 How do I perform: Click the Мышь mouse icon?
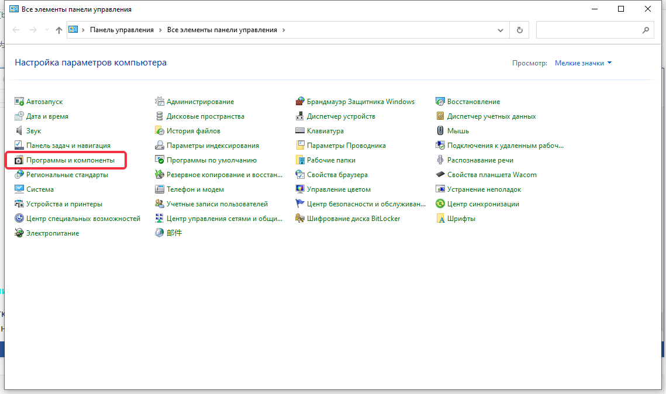pyautogui.click(x=440, y=131)
